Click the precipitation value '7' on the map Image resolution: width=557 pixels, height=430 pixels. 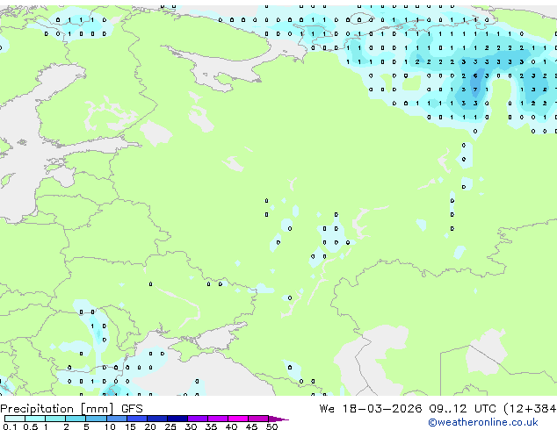[475, 90]
